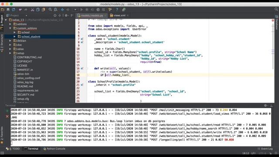The width and height of the screenshot is (279, 157).
Task: Click the red error indicator atop editor scrollbar
Action: 273,20
